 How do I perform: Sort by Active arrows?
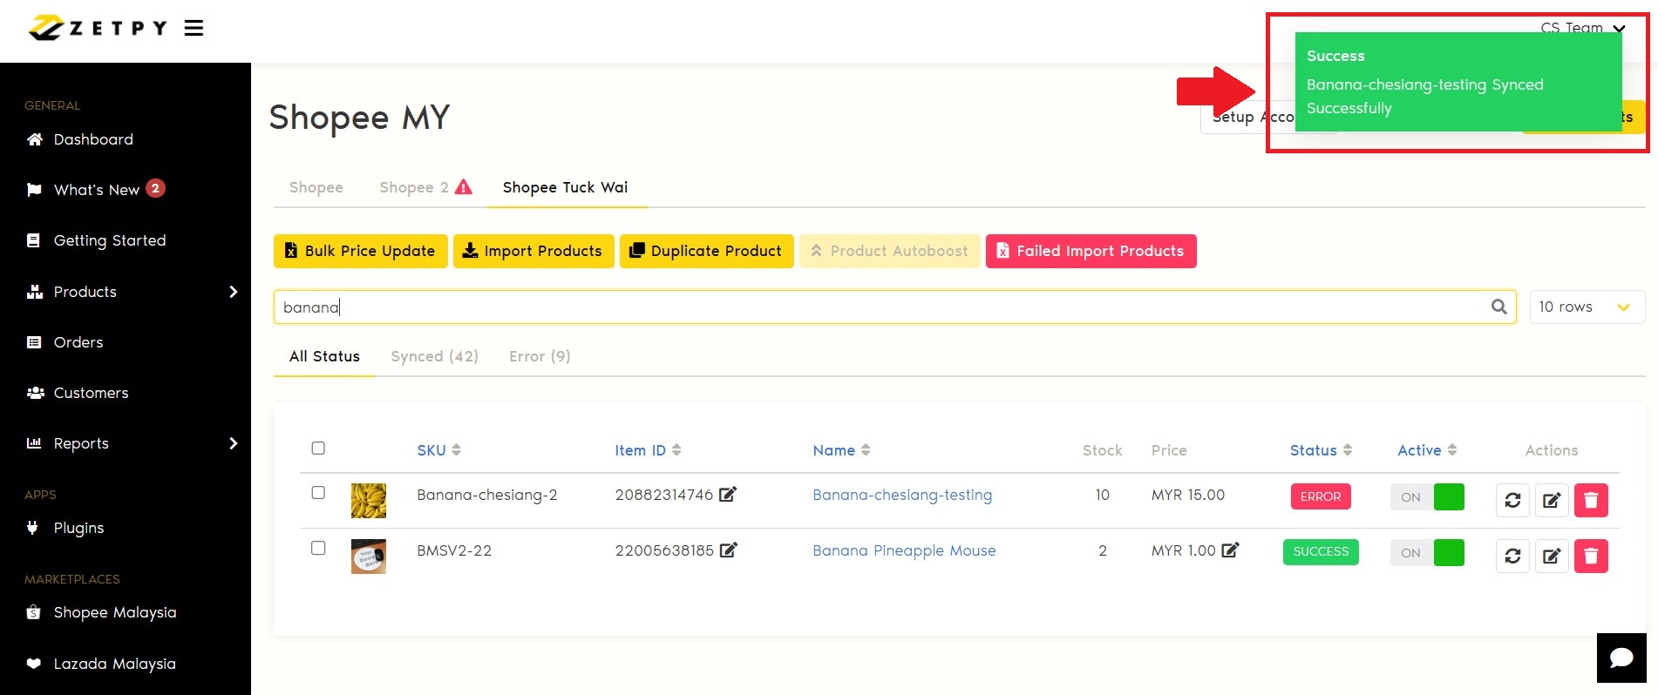pyautogui.click(x=1452, y=450)
